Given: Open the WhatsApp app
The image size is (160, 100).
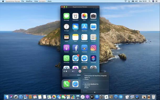Looking at the screenshot, I should [66, 58].
